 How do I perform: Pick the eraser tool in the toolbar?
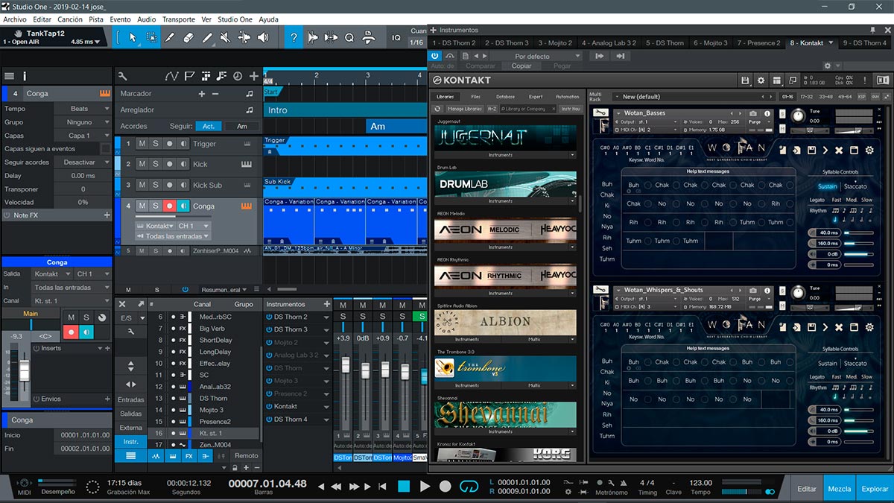[188, 37]
